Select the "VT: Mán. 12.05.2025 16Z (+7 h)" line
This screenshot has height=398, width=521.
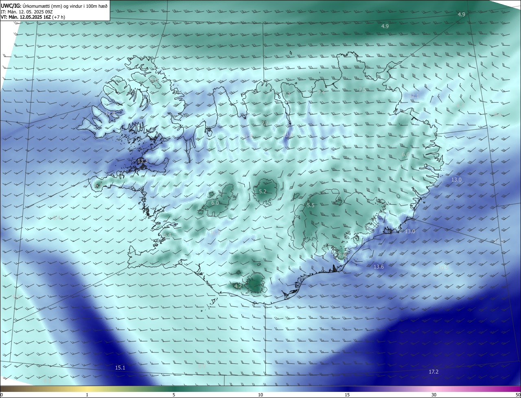coord(33,17)
